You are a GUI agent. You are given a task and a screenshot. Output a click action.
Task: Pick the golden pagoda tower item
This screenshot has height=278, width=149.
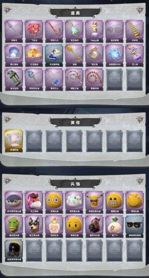click(135, 32)
